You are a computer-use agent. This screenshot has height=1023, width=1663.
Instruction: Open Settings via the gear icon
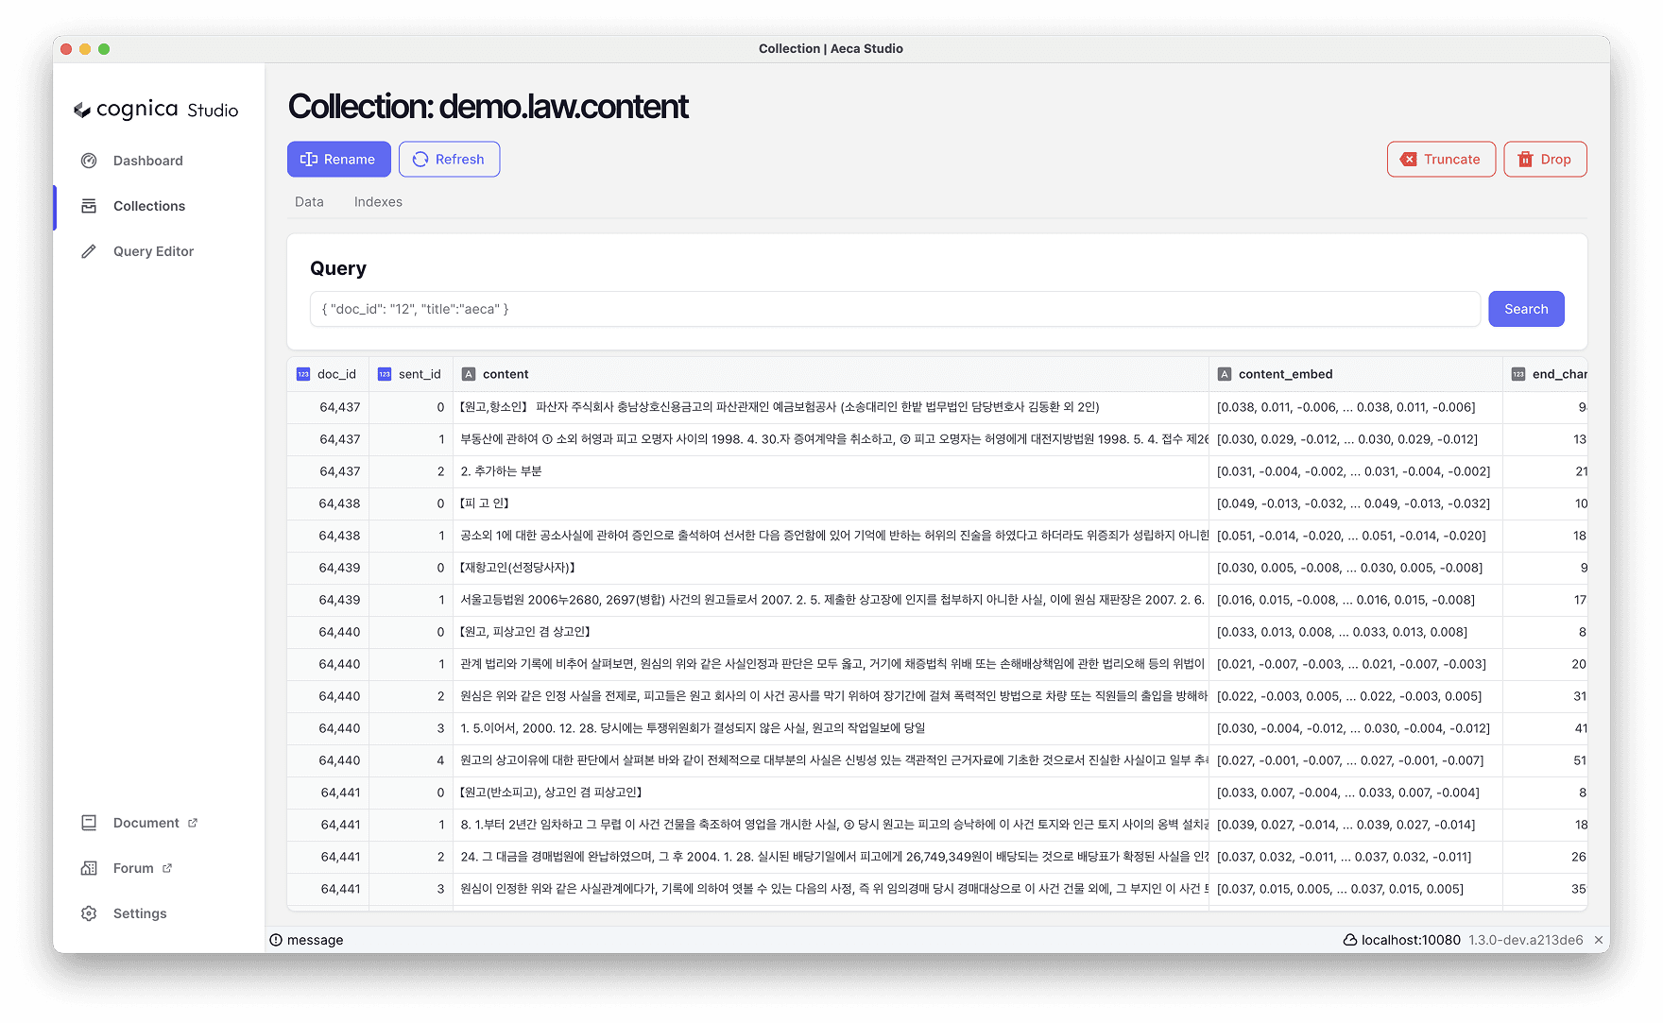(x=88, y=912)
